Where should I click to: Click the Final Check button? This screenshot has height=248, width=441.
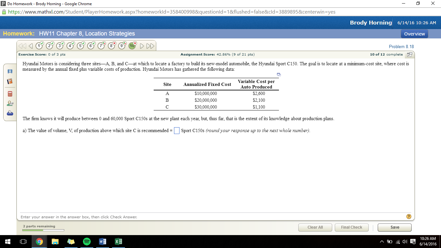352,227
